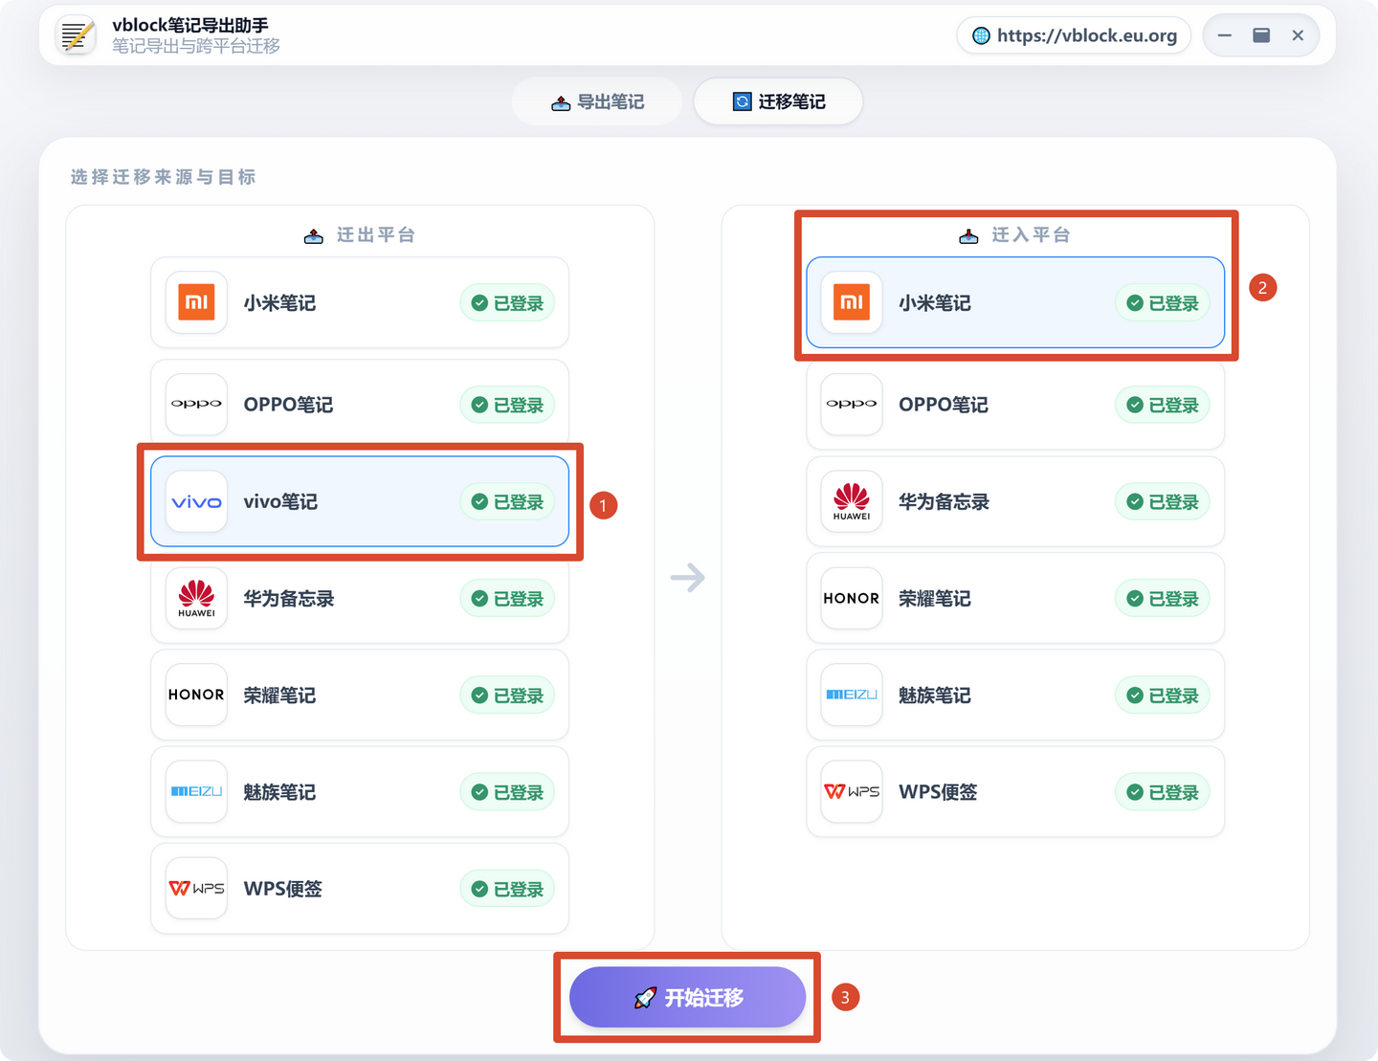Click the vblock app logo icon
The height and width of the screenshot is (1061, 1378).
(76, 35)
